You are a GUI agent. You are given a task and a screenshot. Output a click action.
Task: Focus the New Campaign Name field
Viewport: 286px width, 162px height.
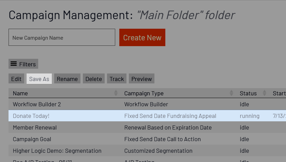pos(62,37)
